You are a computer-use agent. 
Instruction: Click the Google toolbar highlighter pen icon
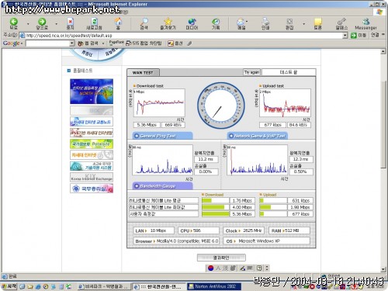click(x=189, y=43)
